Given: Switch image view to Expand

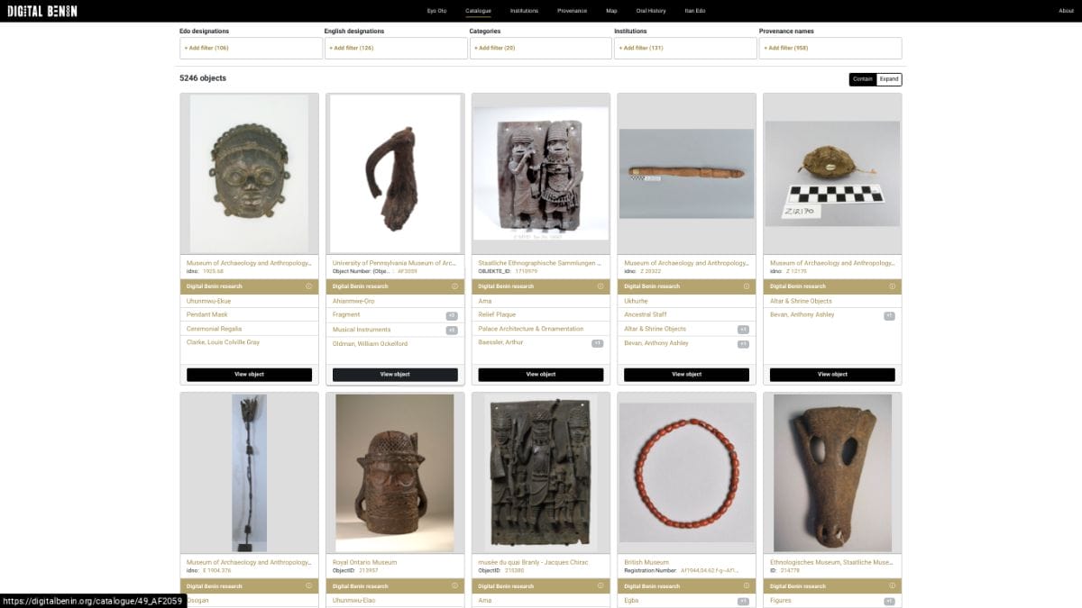Looking at the screenshot, I should tap(889, 79).
